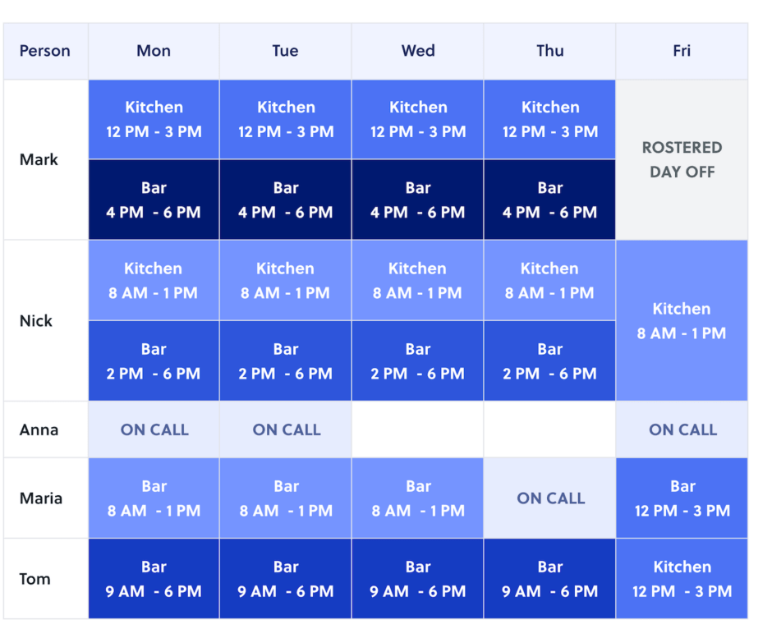Viewport: 772px width, 629px height.
Task: Click the Person column header
Action: [45, 51]
